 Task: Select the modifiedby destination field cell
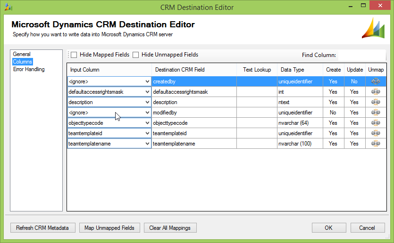pos(194,113)
